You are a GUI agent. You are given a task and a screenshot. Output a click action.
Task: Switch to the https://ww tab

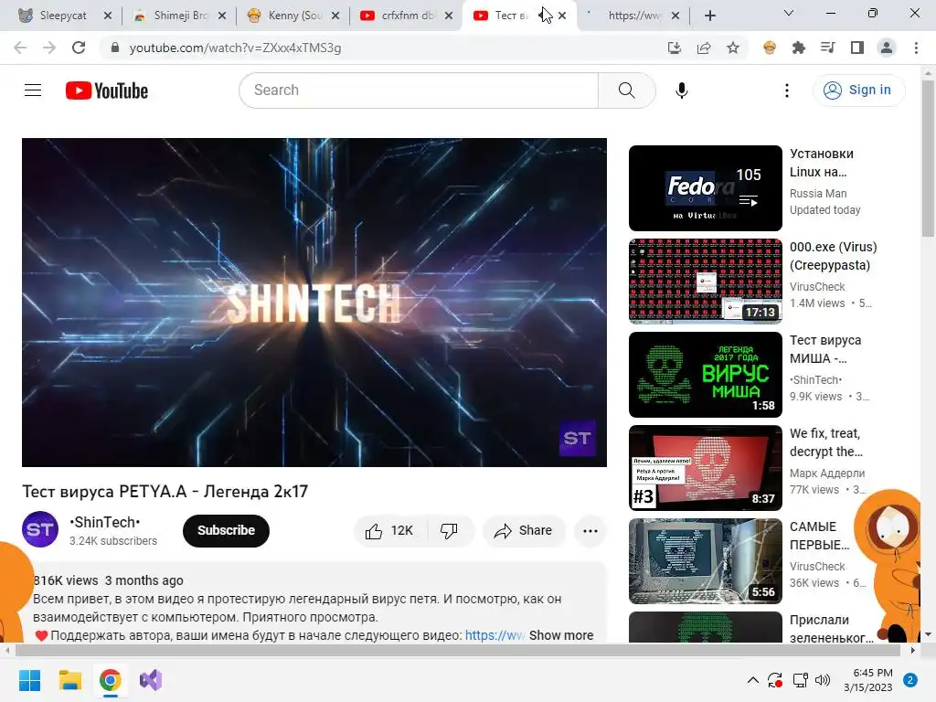tap(634, 16)
